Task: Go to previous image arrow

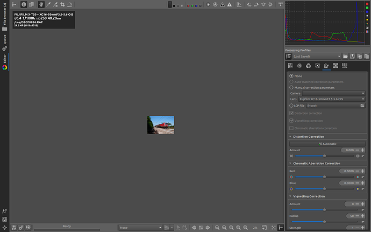Action: (x=194, y=228)
